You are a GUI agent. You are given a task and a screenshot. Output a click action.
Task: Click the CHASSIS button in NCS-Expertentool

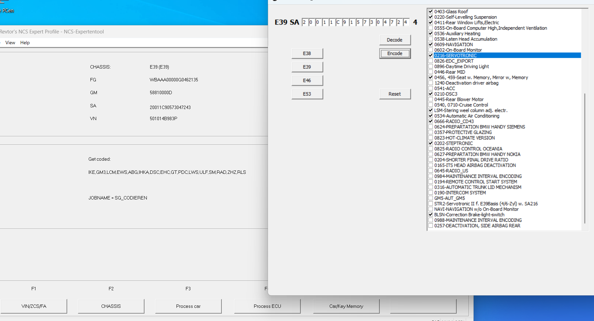coord(111,306)
